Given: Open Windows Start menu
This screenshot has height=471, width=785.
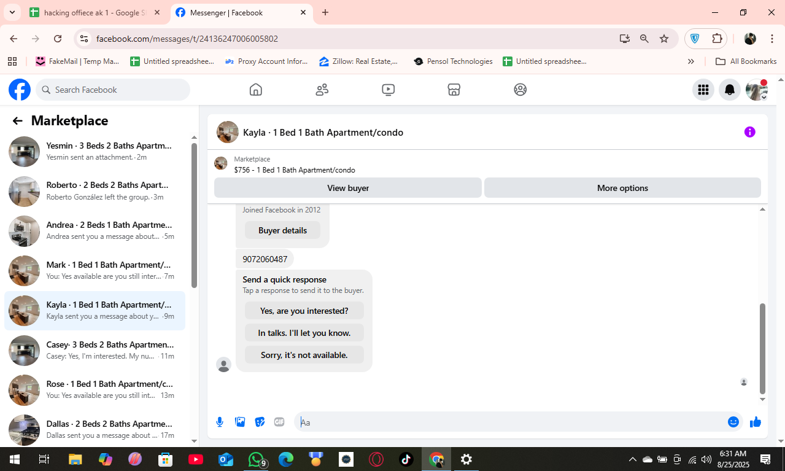Looking at the screenshot, I should 15,459.
